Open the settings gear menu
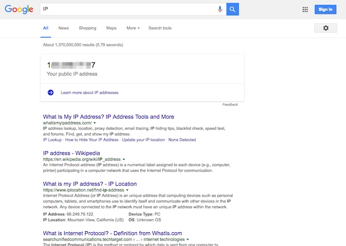Image resolution: width=346 pixels, height=246 pixels. 325,28
